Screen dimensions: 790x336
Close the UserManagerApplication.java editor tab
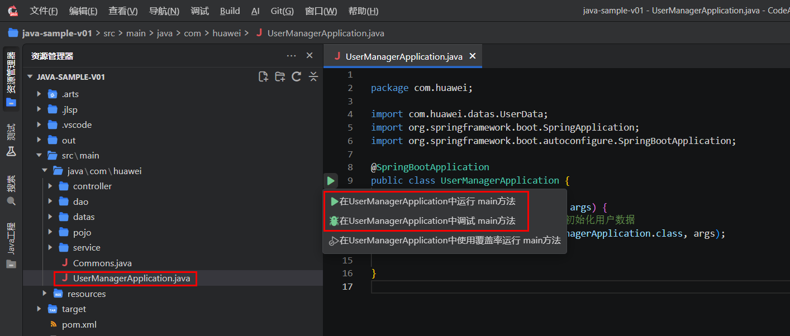(x=473, y=56)
